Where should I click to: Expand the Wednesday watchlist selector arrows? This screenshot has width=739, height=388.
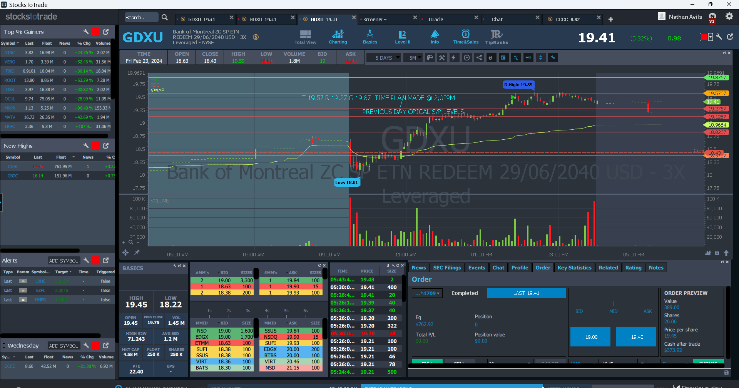click(4, 345)
